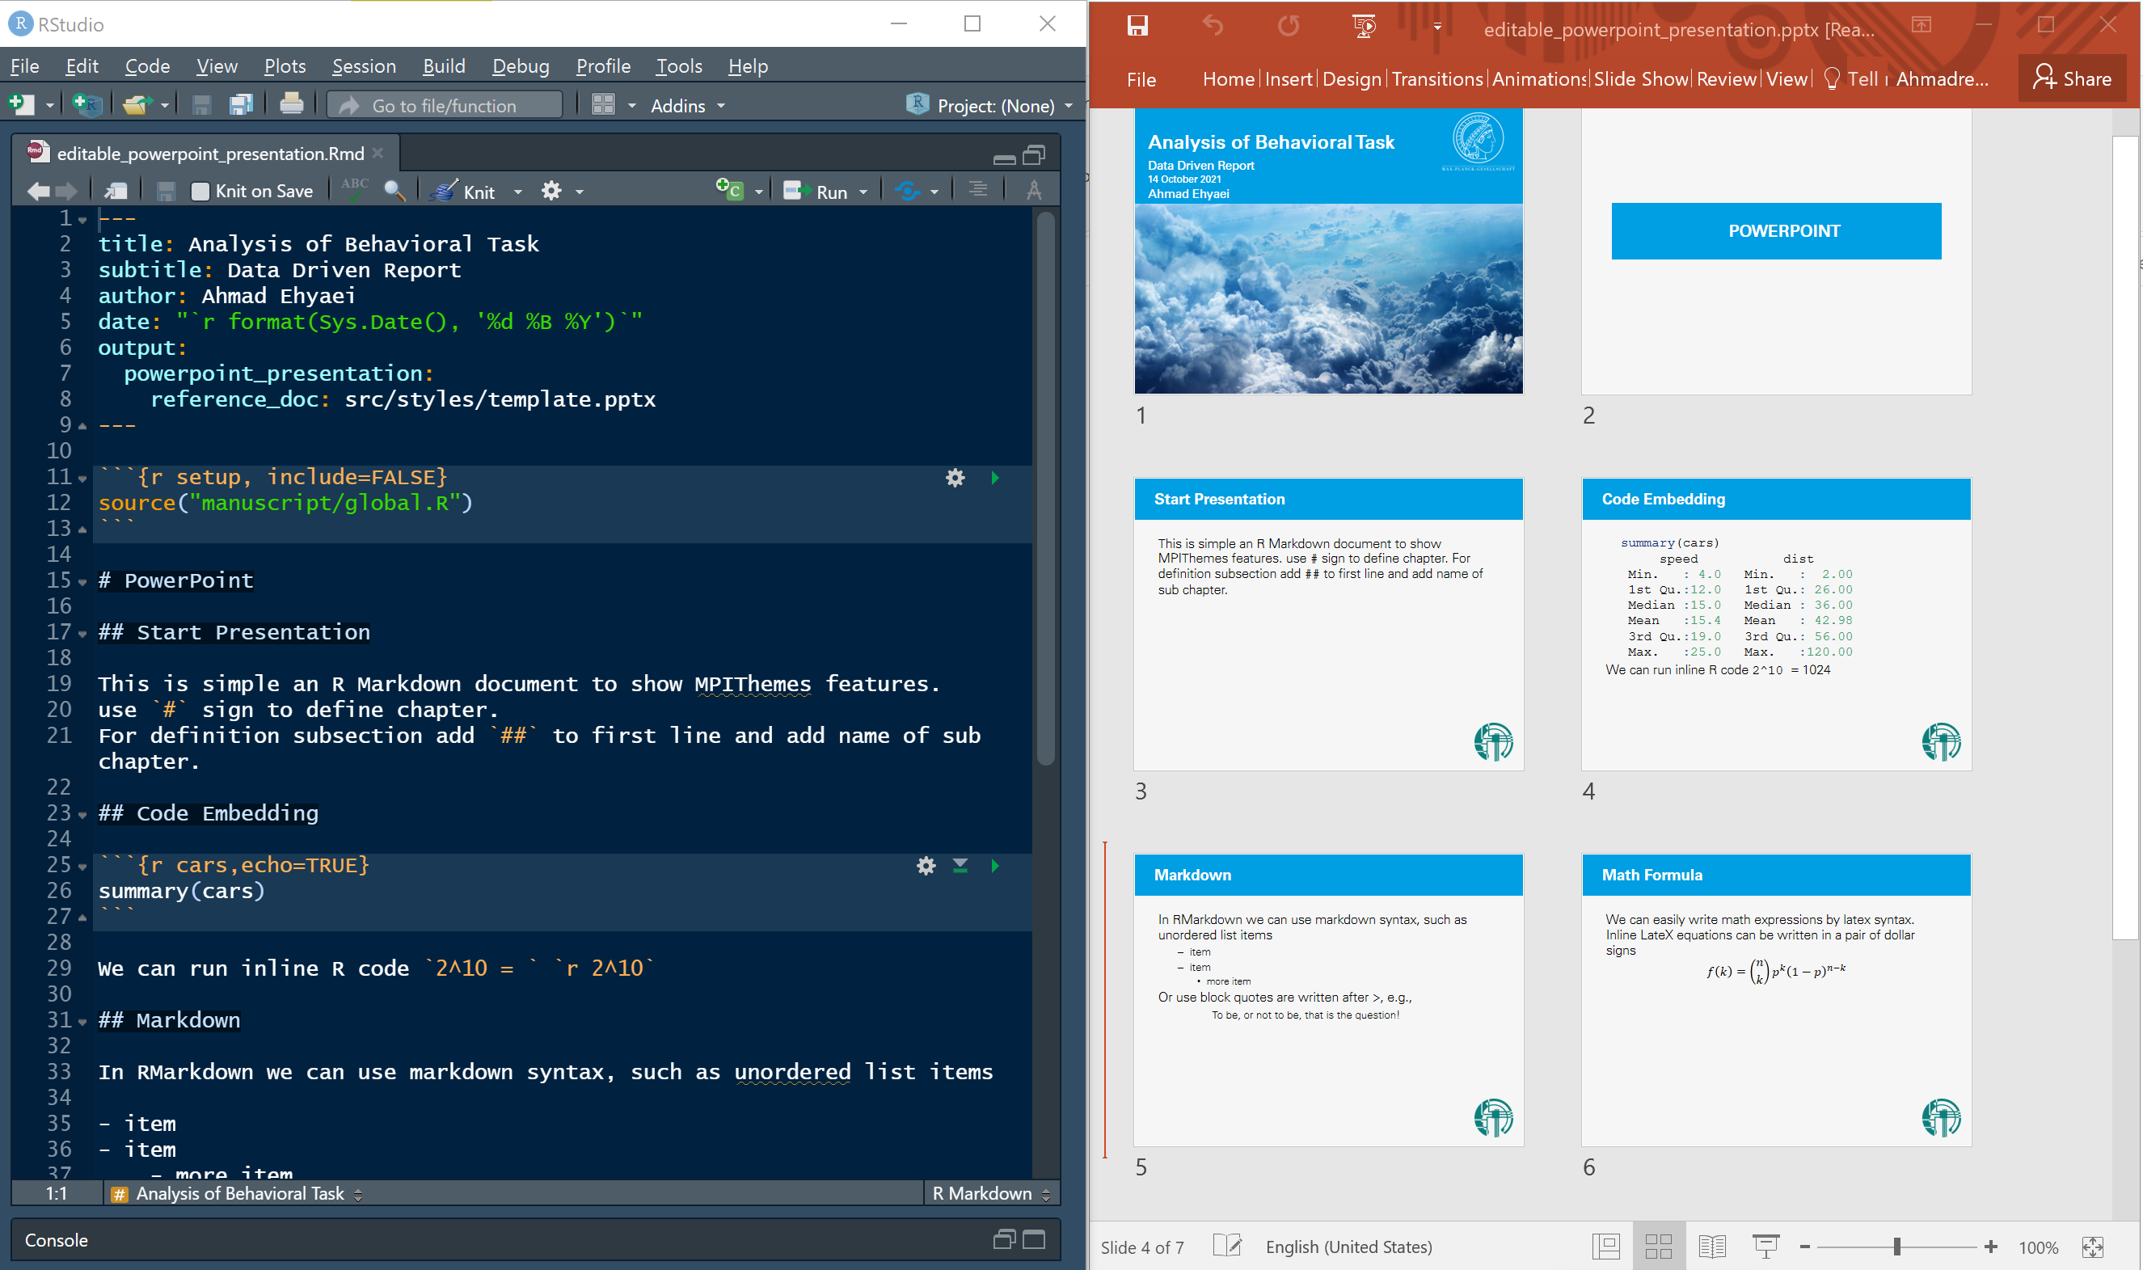Image resolution: width=2143 pixels, height=1270 pixels.
Task: Open the Plots menu in RStudio
Action: [285, 66]
